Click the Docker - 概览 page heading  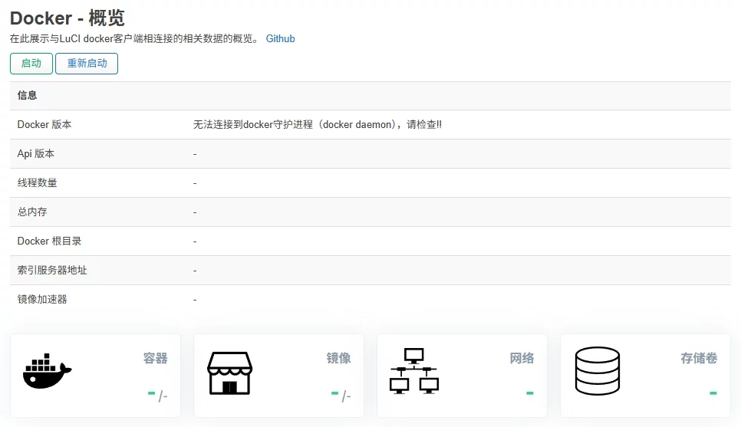(68, 18)
